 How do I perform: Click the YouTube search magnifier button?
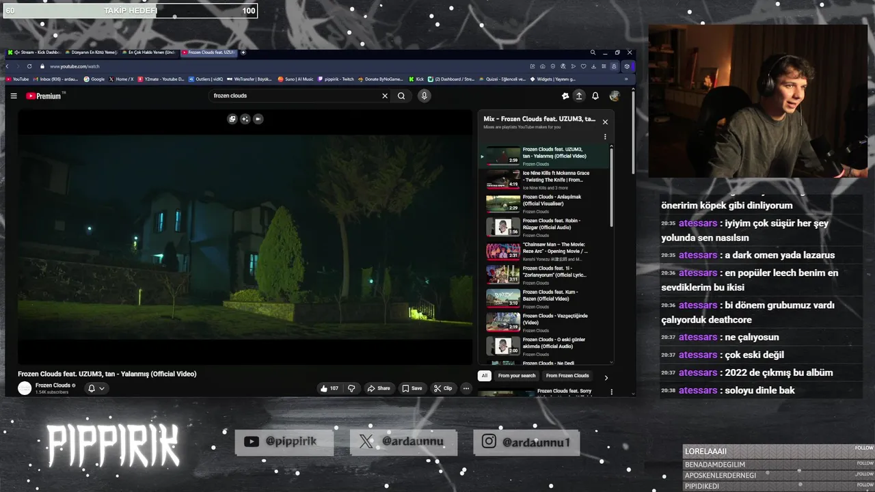point(401,96)
